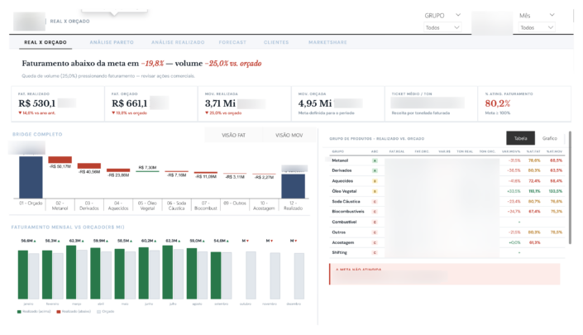Open the Marketshare tab
Screen dimensions: 583x335
[x=327, y=41]
